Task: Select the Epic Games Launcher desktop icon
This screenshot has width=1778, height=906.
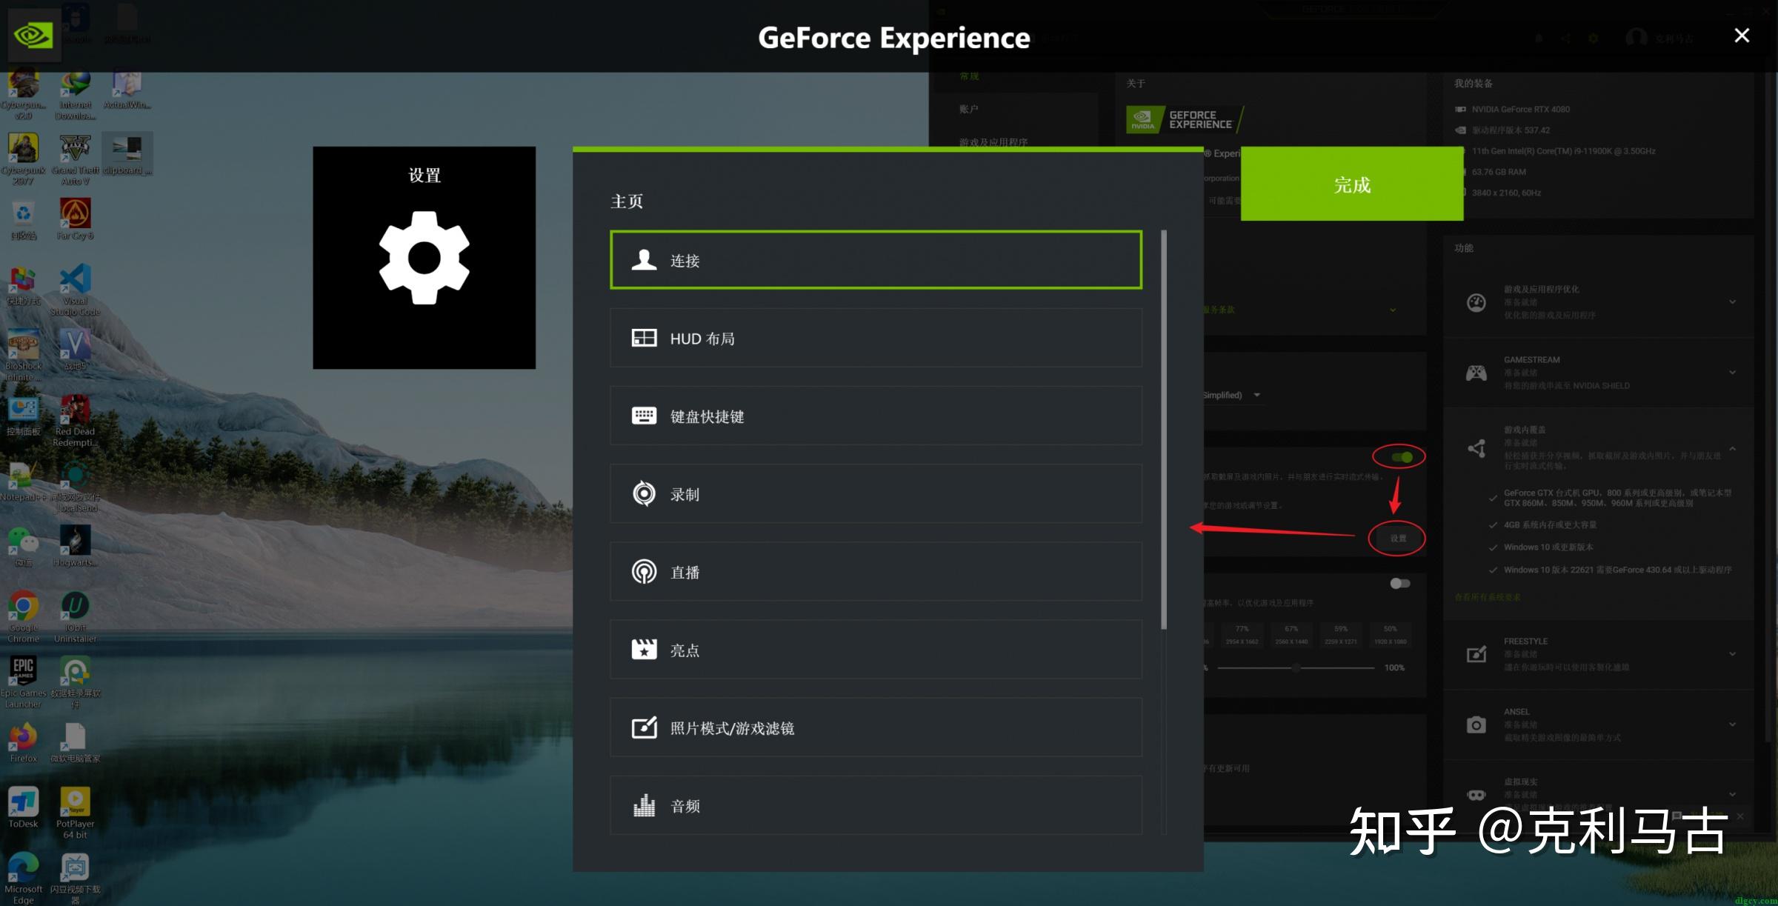Action: click(x=23, y=682)
